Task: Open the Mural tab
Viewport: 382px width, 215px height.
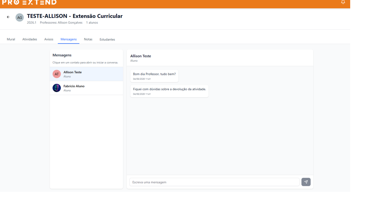Action: coord(11,39)
